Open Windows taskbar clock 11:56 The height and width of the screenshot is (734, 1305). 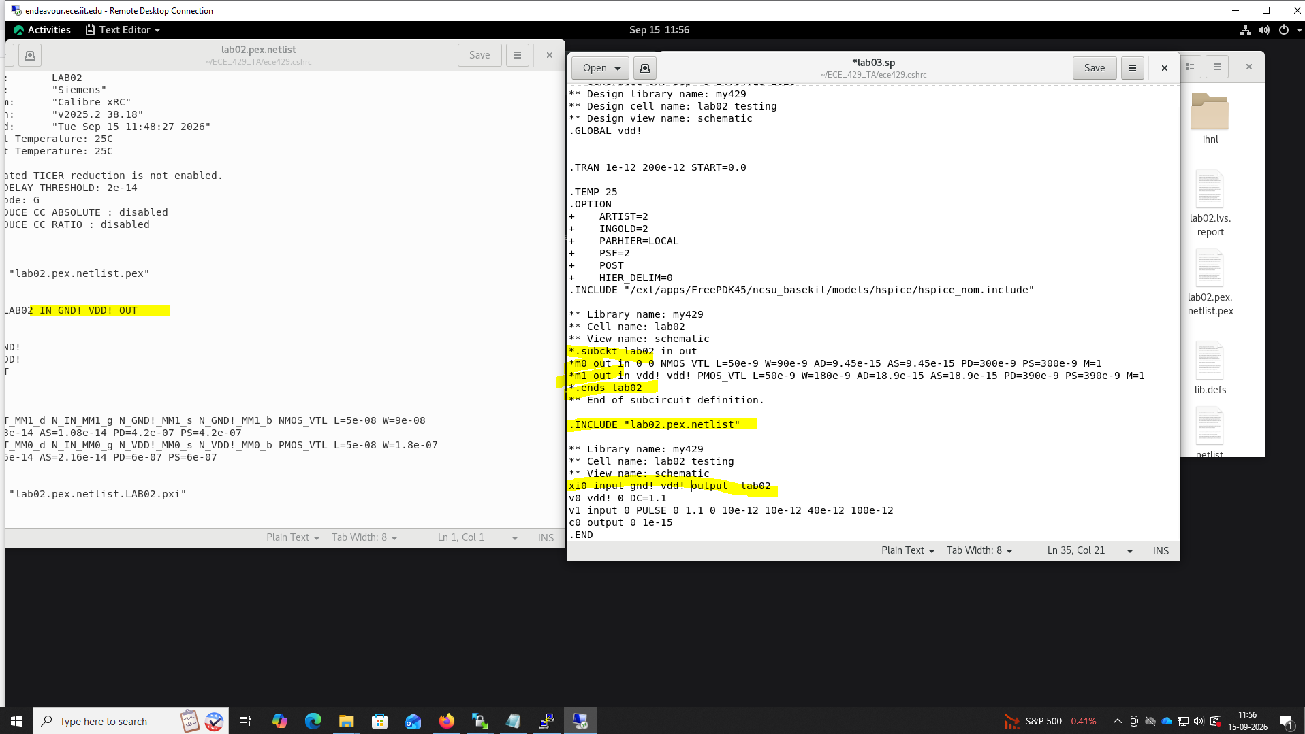[x=1247, y=721]
